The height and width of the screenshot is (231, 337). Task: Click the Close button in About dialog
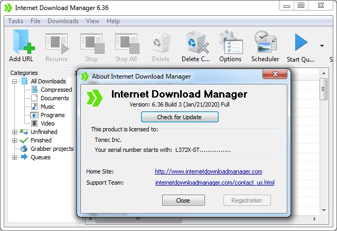tap(183, 200)
